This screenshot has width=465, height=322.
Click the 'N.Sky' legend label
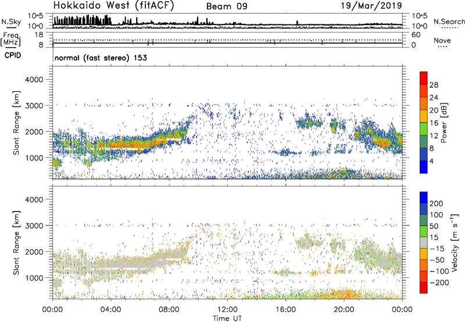(x=11, y=22)
